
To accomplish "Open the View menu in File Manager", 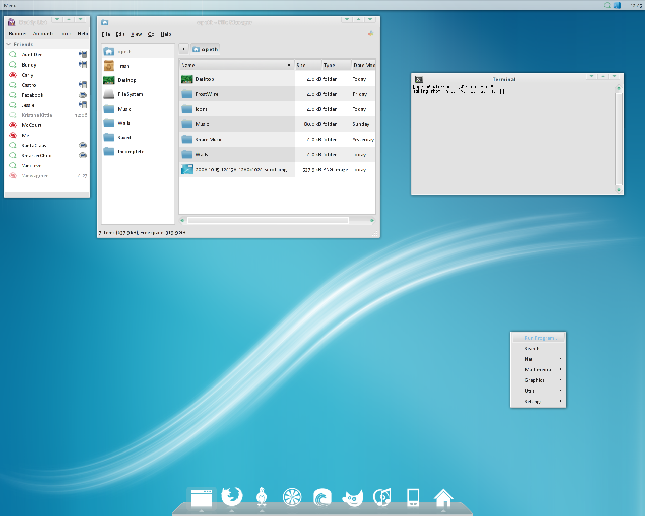I will coord(137,34).
